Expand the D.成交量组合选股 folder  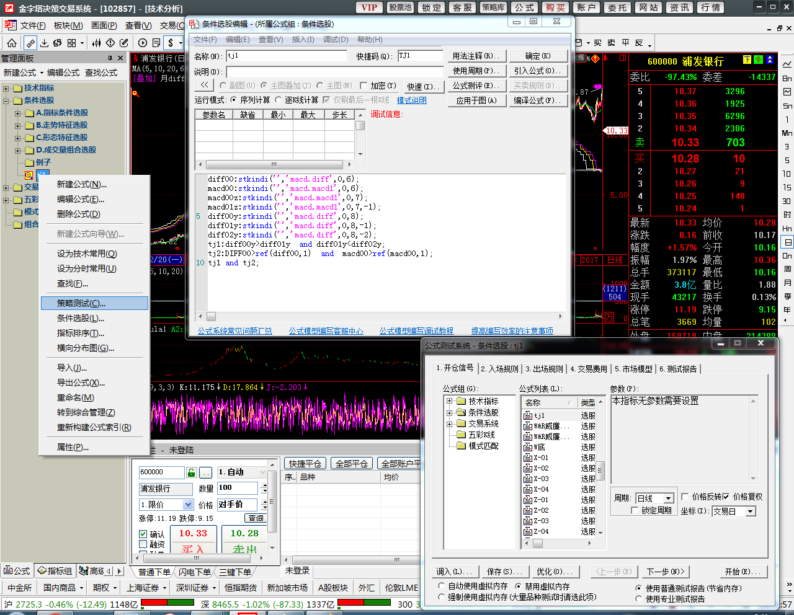pos(18,150)
